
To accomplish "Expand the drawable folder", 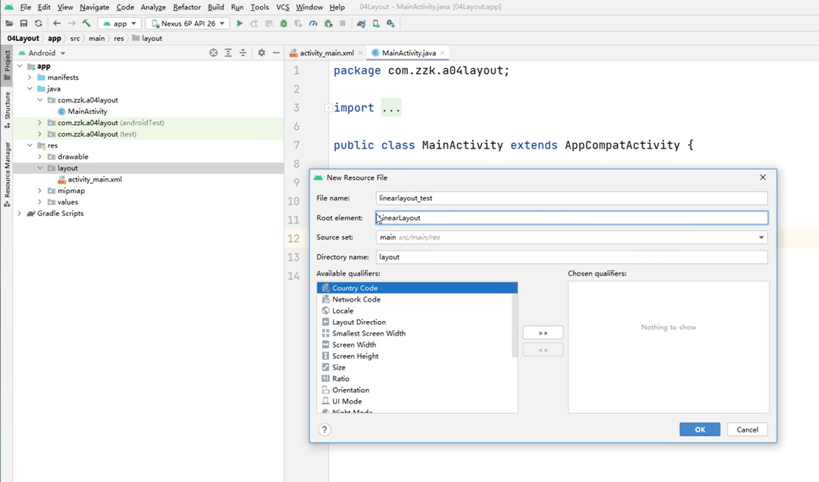I will pos(40,157).
